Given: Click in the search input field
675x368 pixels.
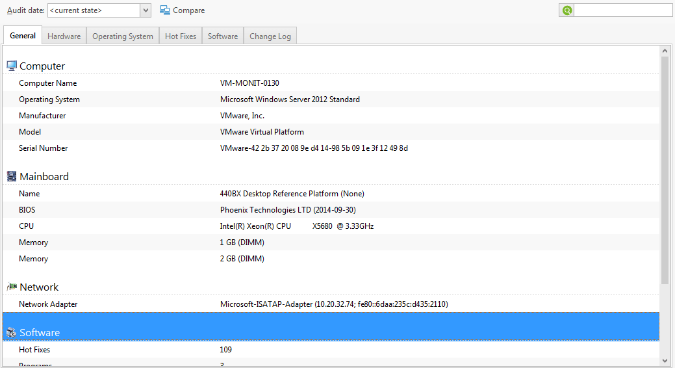Looking at the screenshot, I should tap(623, 10).
